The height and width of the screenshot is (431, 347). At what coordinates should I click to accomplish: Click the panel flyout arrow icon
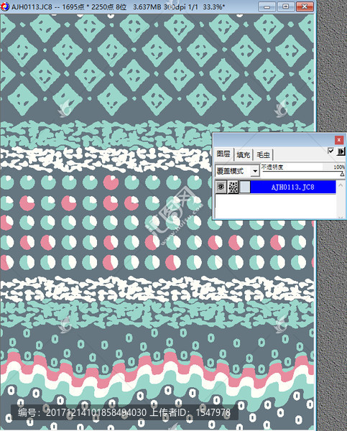[x=341, y=151]
